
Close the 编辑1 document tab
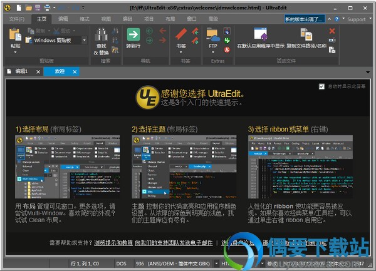click(38, 72)
